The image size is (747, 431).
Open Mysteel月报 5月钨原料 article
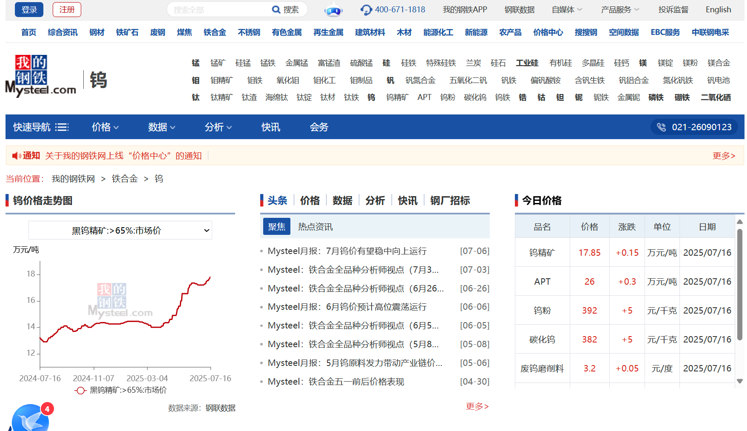pyautogui.click(x=355, y=363)
